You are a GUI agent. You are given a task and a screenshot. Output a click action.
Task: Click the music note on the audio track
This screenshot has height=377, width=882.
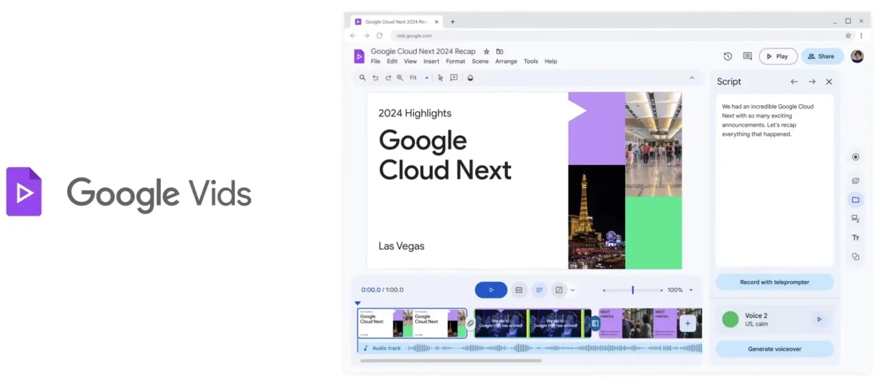365,348
